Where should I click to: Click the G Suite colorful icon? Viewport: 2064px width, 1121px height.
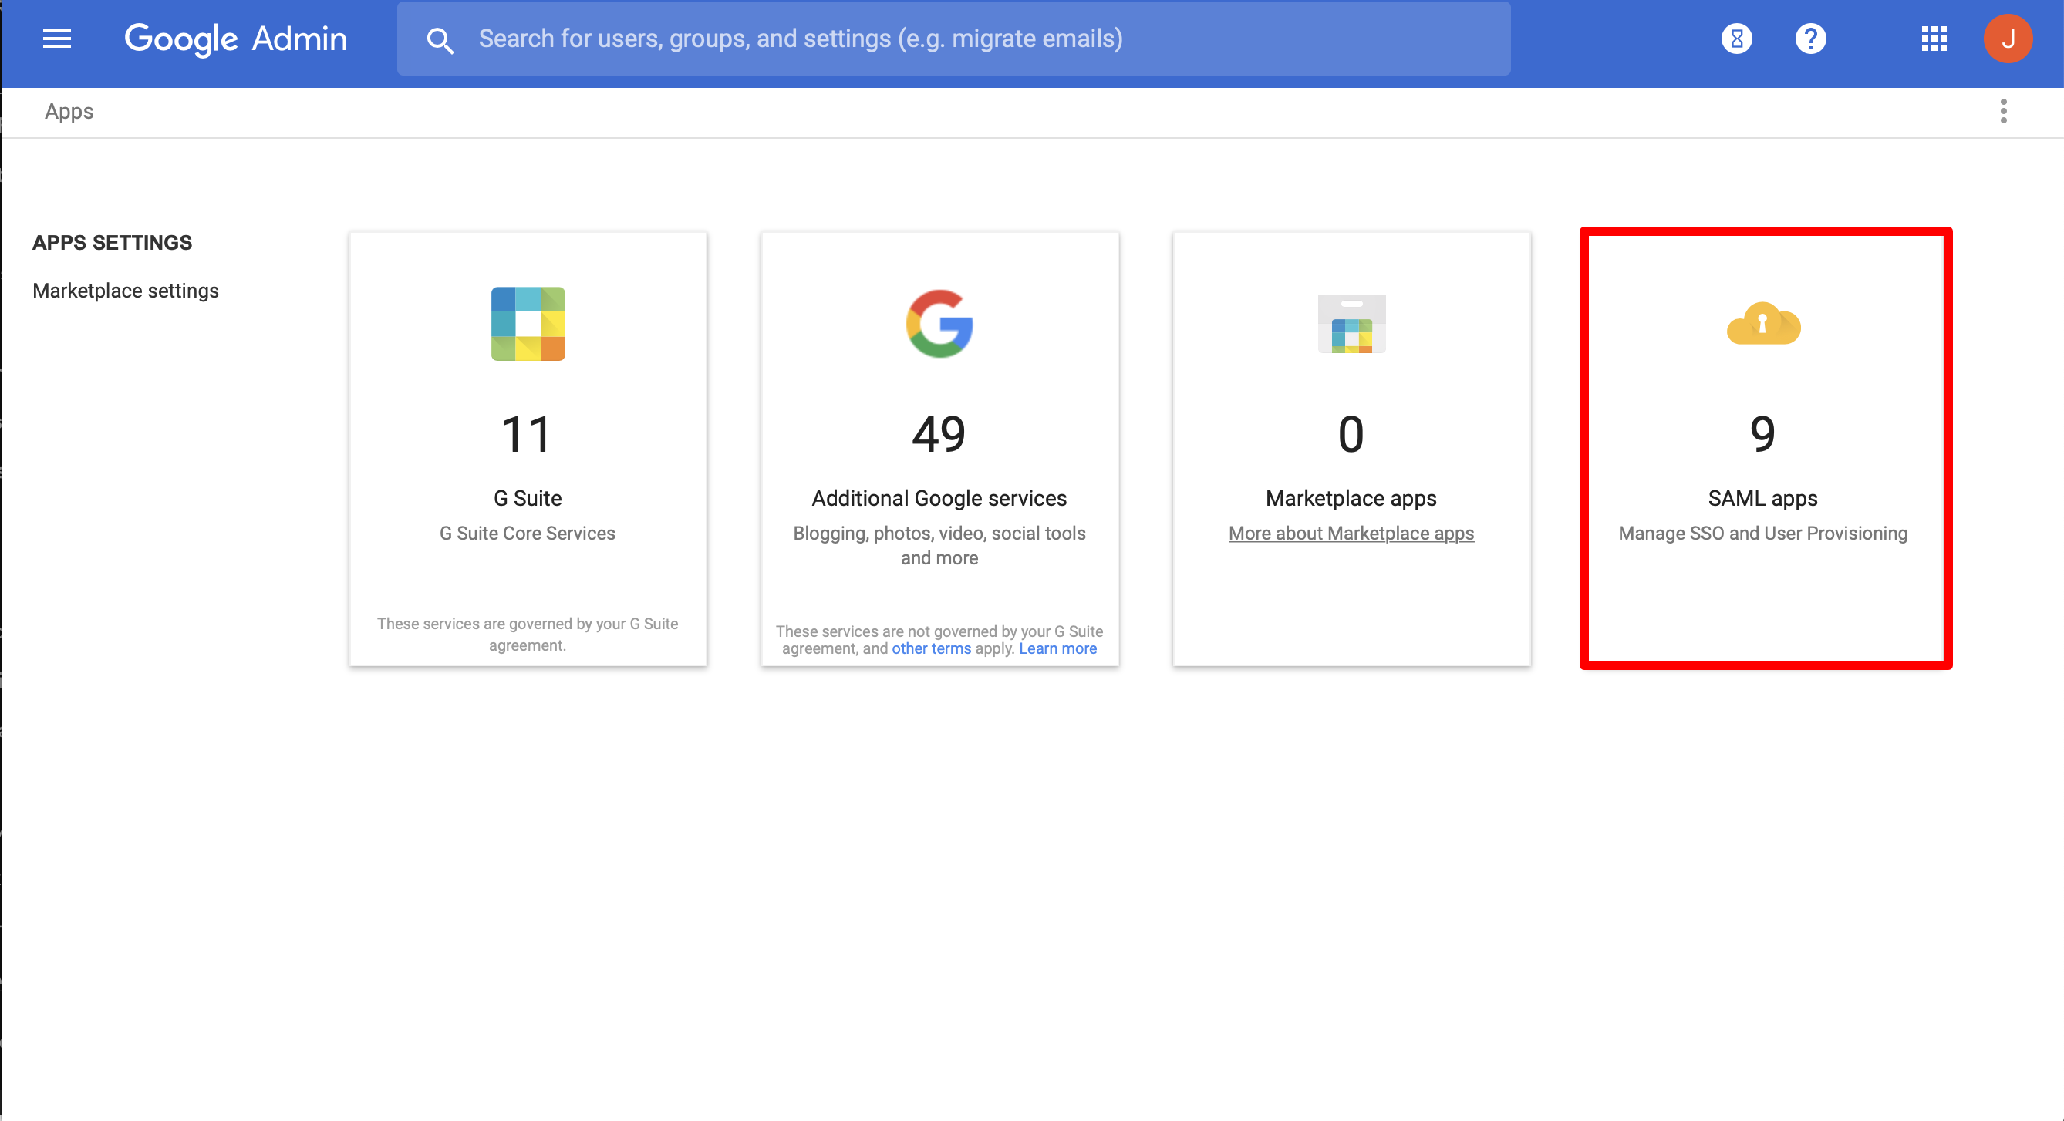(x=528, y=325)
